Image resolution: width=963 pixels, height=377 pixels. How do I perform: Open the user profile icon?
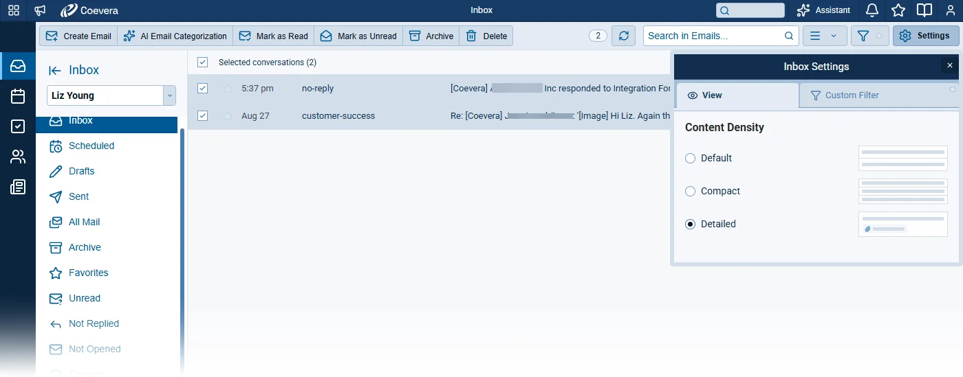tap(951, 10)
